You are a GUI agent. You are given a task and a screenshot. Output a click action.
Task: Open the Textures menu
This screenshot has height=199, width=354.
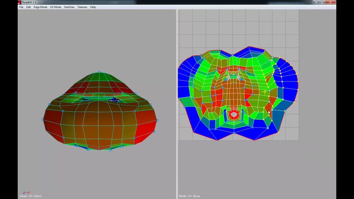(82, 7)
